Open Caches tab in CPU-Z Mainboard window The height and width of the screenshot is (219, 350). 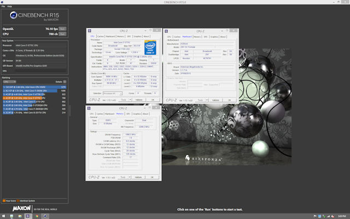tap(177, 37)
